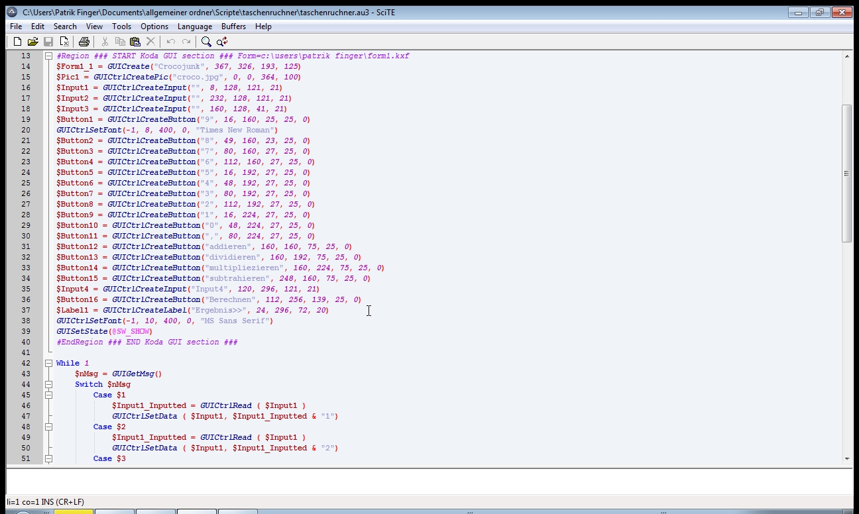The height and width of the screenshot is (514, 859).
Task: Collapse the Case $2 fold marker
Action: pos(48,427)
